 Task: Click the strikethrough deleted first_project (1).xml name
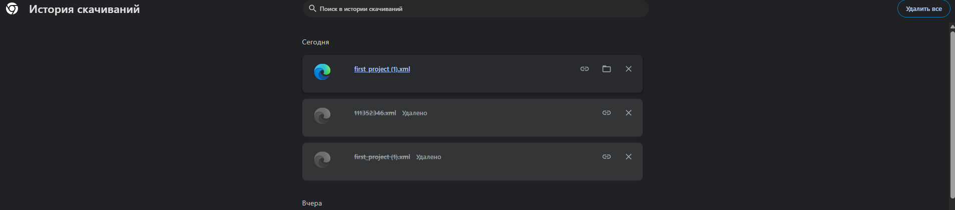tap(382, 157)
